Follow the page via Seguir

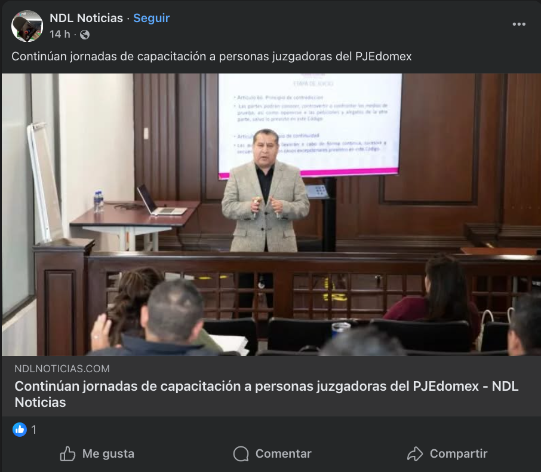click(152, 18)
